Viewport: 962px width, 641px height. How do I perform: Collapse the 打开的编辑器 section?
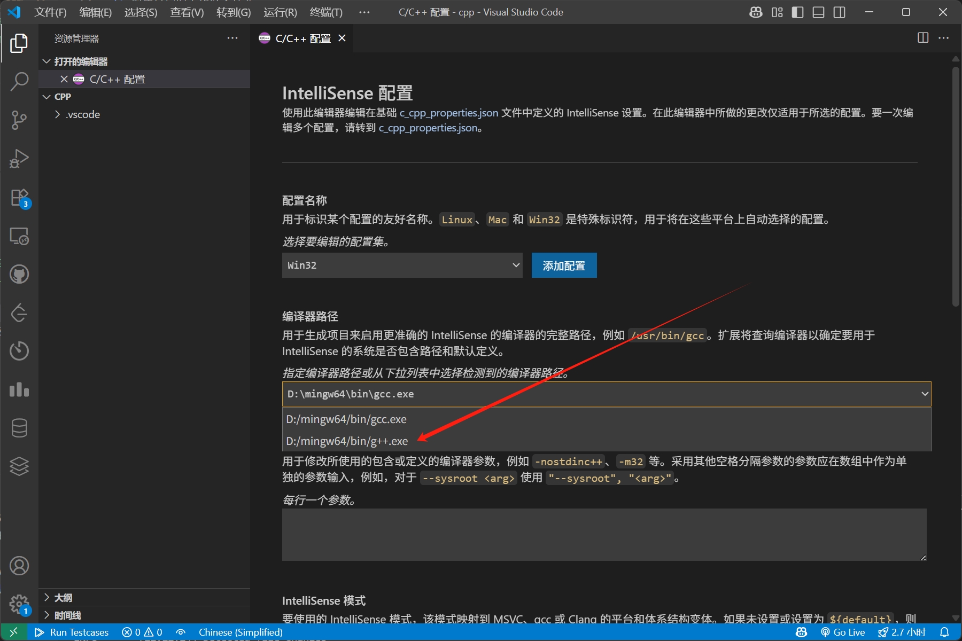[x=46, y=61]
